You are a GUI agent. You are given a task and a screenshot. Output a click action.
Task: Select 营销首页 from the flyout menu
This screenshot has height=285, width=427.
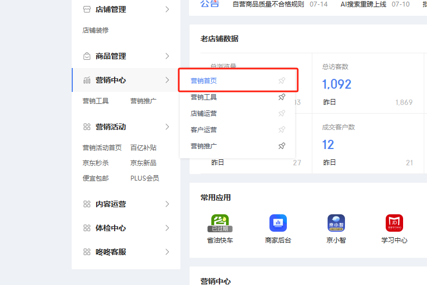tap(204, 81)
